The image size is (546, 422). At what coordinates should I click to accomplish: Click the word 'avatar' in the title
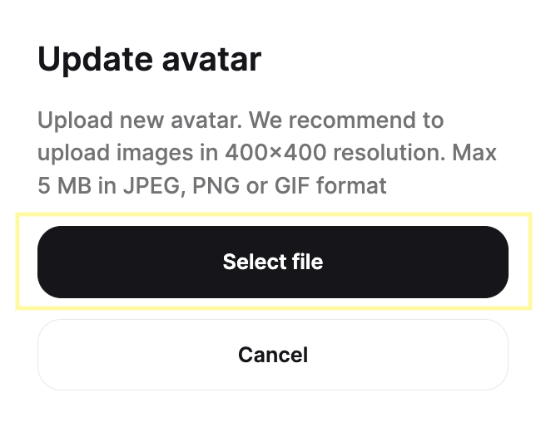pyautogui.click(x=211, y=60)
